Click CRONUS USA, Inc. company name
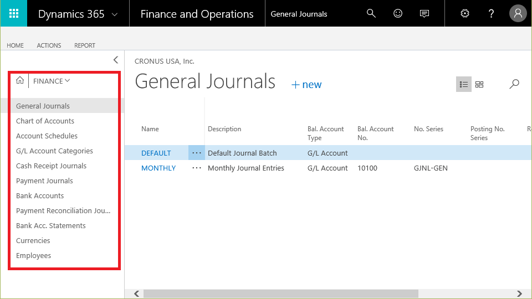532x299 pixels. coord(165,61)
